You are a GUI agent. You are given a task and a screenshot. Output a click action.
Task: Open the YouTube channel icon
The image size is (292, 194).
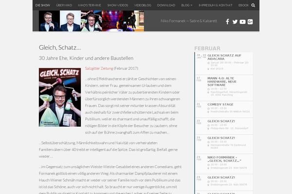[242, 22]
